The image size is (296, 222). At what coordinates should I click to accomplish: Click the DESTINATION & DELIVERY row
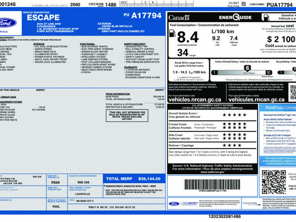coord(135,107)
